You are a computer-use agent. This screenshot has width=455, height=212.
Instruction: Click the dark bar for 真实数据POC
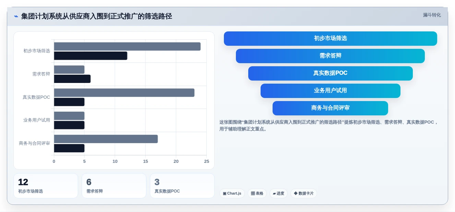click(x=69, y=102)
